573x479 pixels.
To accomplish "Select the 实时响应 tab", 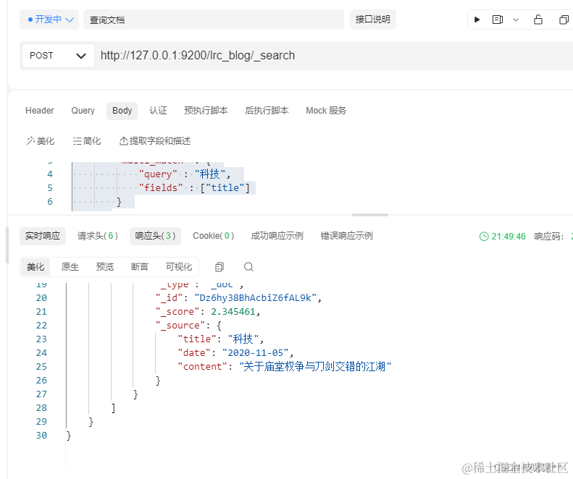I will click(43, 236).
